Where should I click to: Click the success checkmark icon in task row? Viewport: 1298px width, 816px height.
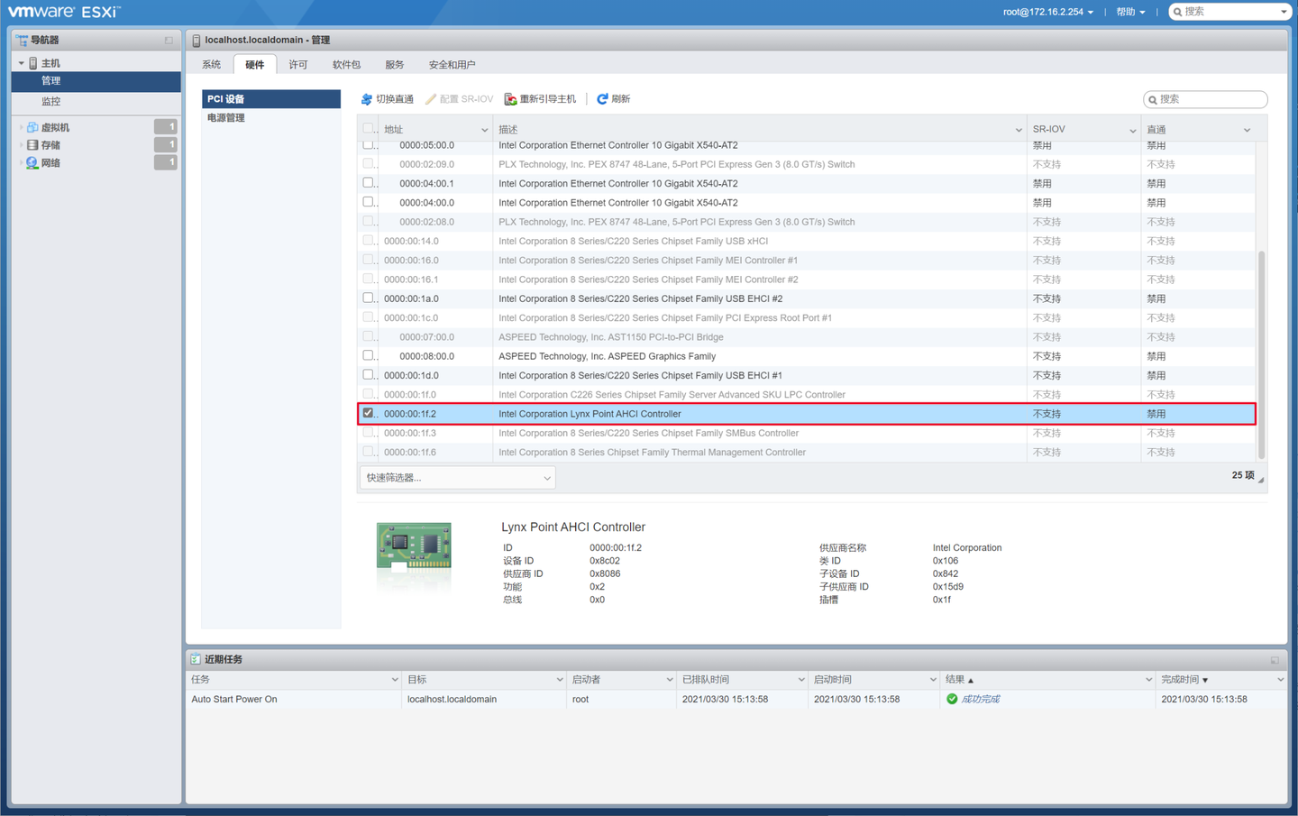point(952,699)
